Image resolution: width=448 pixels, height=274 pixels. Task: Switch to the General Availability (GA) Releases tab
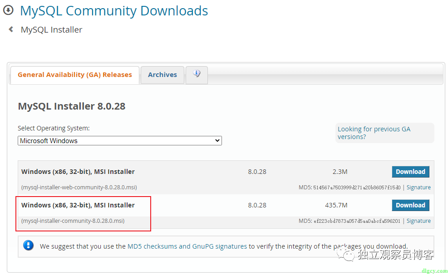[75, 75]
